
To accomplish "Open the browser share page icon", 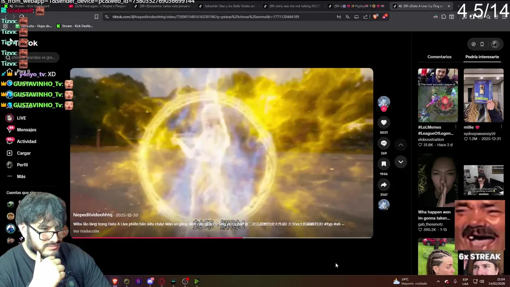I will (365, 17).
